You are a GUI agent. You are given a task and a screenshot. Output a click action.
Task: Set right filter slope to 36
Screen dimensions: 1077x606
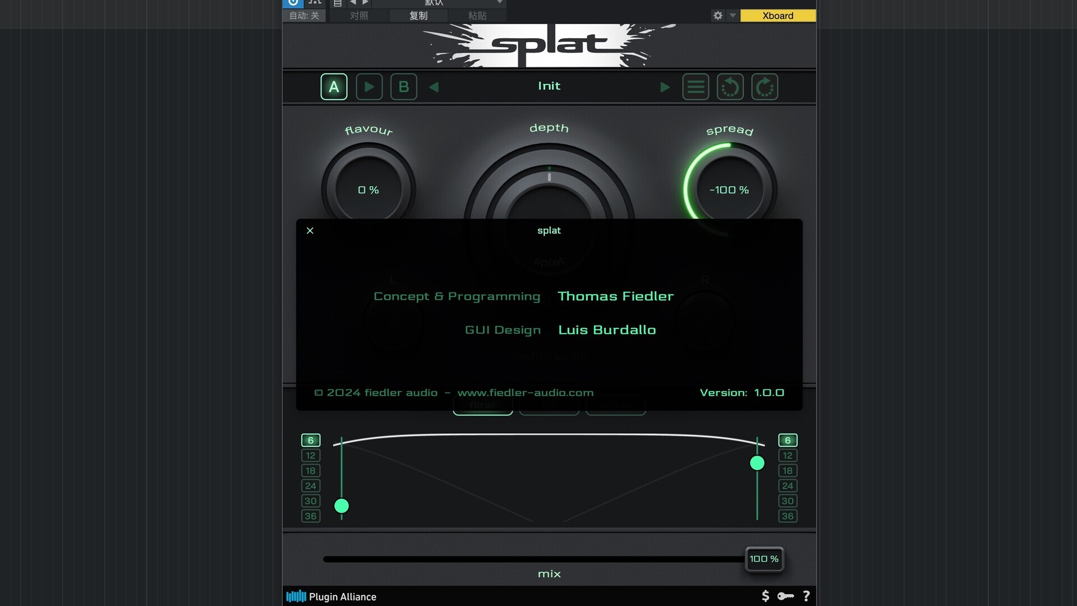(x=788, y=516)
